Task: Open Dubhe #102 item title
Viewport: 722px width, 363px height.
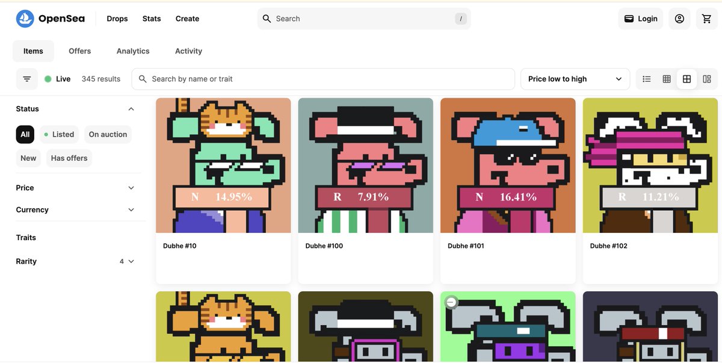Action: [609, 246]
